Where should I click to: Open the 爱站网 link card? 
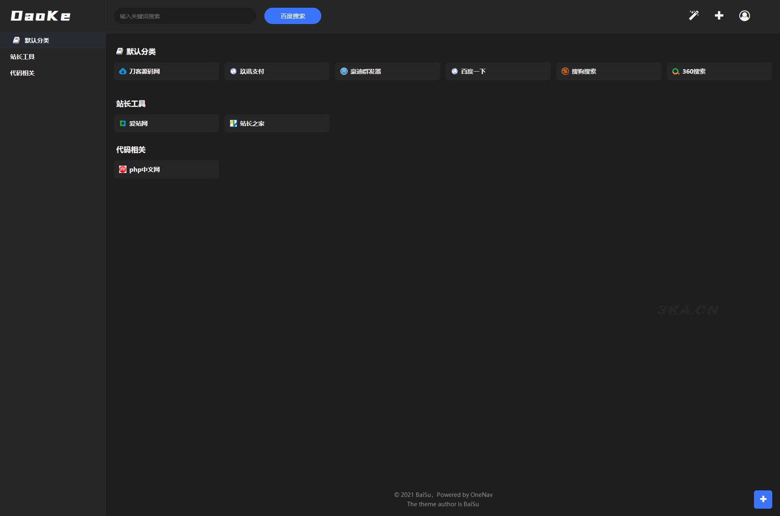click(166, 123)
